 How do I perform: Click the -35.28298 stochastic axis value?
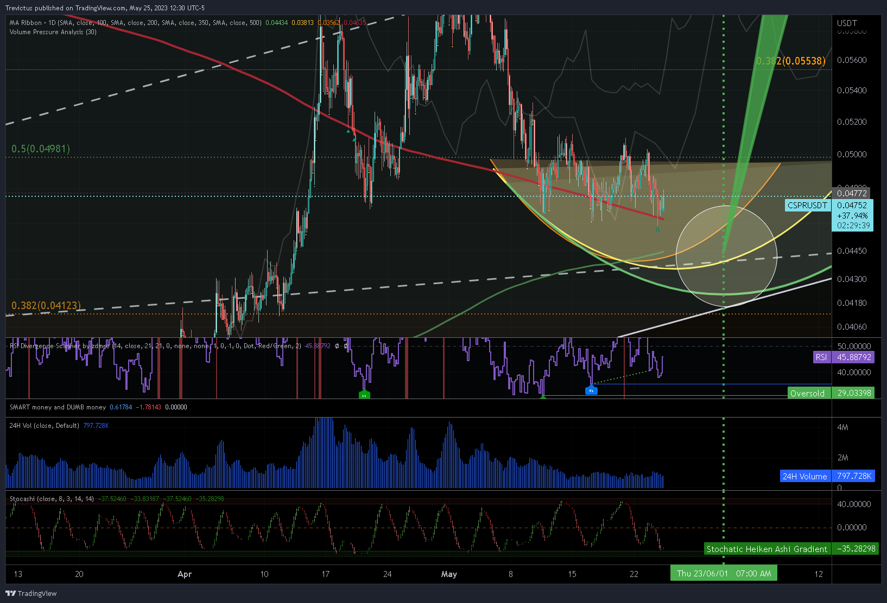[x=856, y=549]
